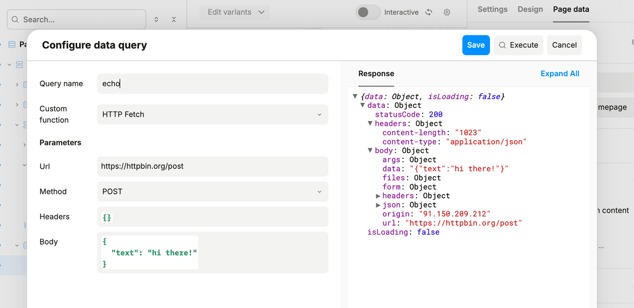
Task: Open the gear settings icon in toolbar
Action: 447,12
